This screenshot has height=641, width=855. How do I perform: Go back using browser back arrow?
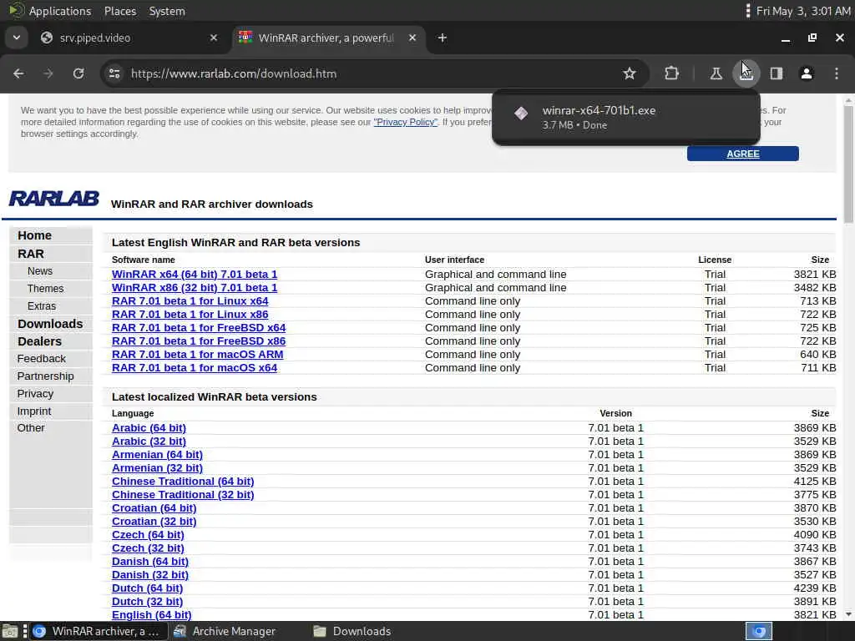(18, 73)
